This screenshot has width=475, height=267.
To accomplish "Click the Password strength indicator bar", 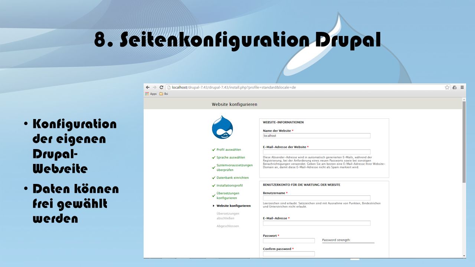I will [x=348, y=243].
